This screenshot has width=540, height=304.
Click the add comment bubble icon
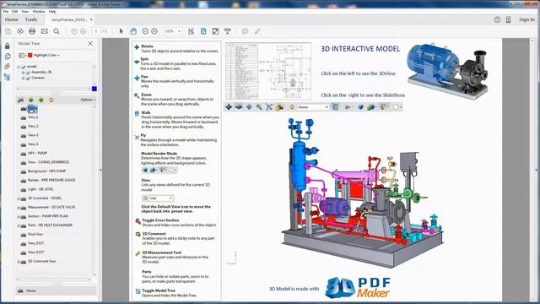pos(245,31)
